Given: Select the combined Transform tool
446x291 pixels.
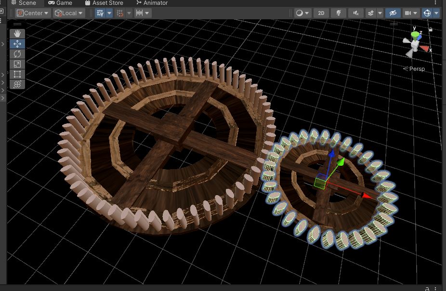Looking at the screenshot, I should click(x=17, y=84).
